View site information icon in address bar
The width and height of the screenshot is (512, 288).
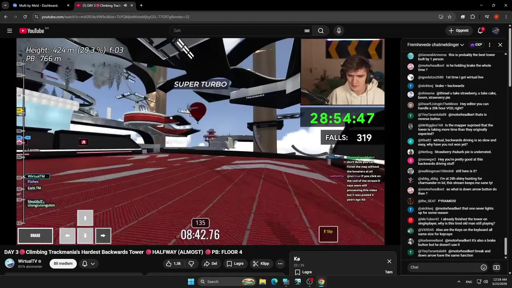click(x=36, y=17)
